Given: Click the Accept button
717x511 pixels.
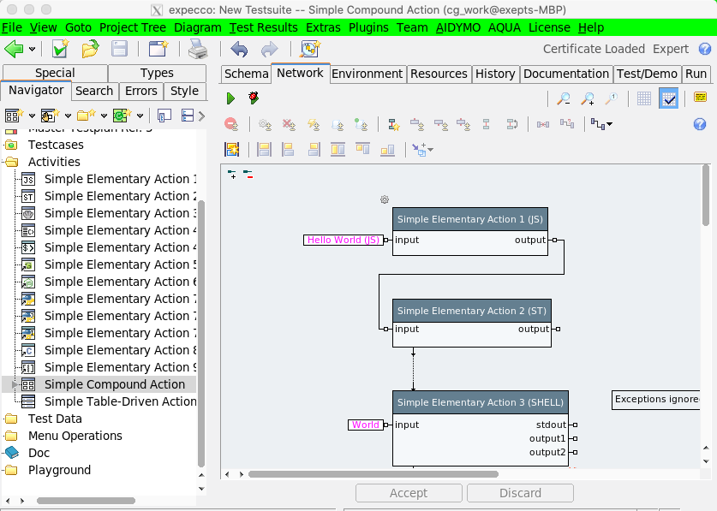Looking at the screenshot, I should point(409,493).
